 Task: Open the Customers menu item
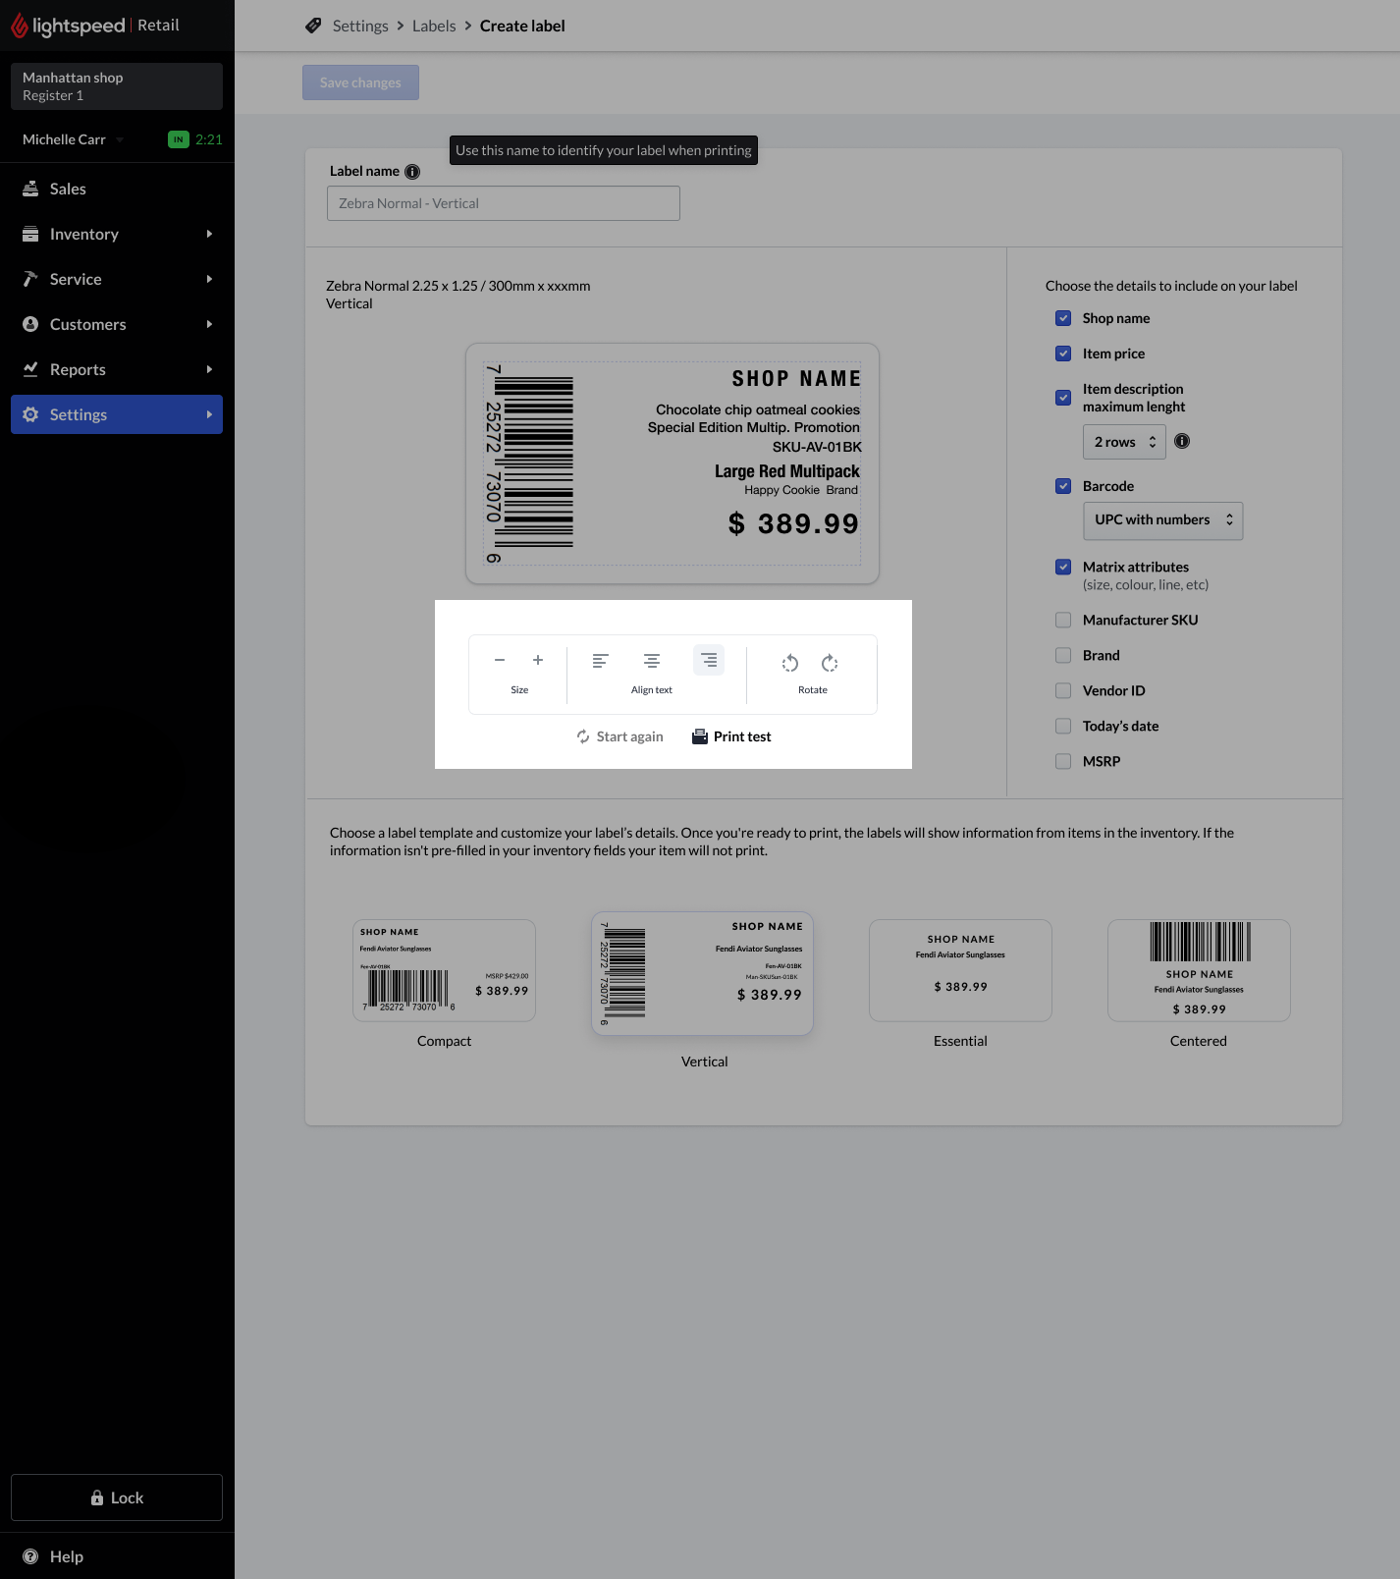pos(117,324)
